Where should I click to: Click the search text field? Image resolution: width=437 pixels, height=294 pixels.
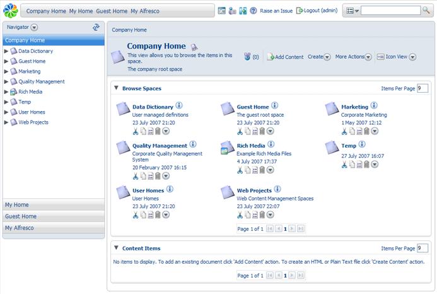(x=391, y=11)
